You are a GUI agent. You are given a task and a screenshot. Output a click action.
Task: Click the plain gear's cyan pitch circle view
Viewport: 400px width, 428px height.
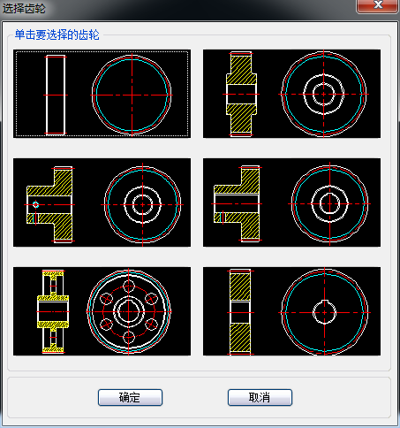coord(132,95)
